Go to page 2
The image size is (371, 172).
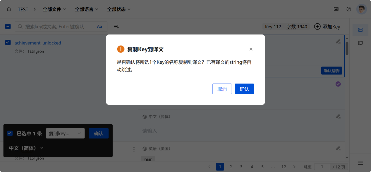coord(231,167)
